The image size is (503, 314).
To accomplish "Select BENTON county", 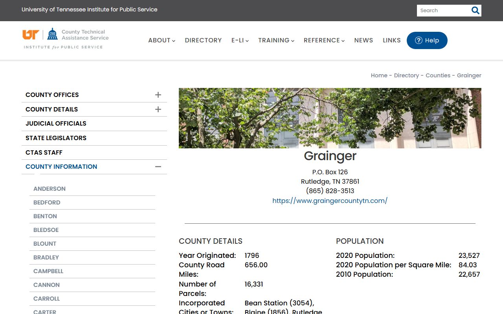I will [x=45, y=216].
